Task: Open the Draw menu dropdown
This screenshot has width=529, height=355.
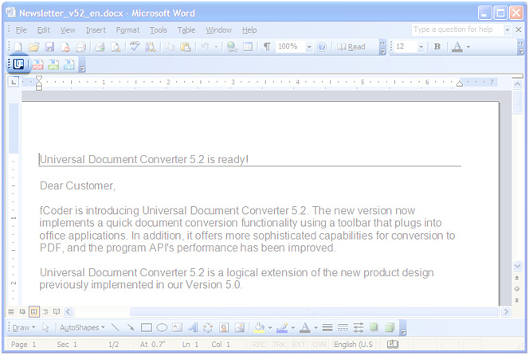Action: tap(23, 327)
